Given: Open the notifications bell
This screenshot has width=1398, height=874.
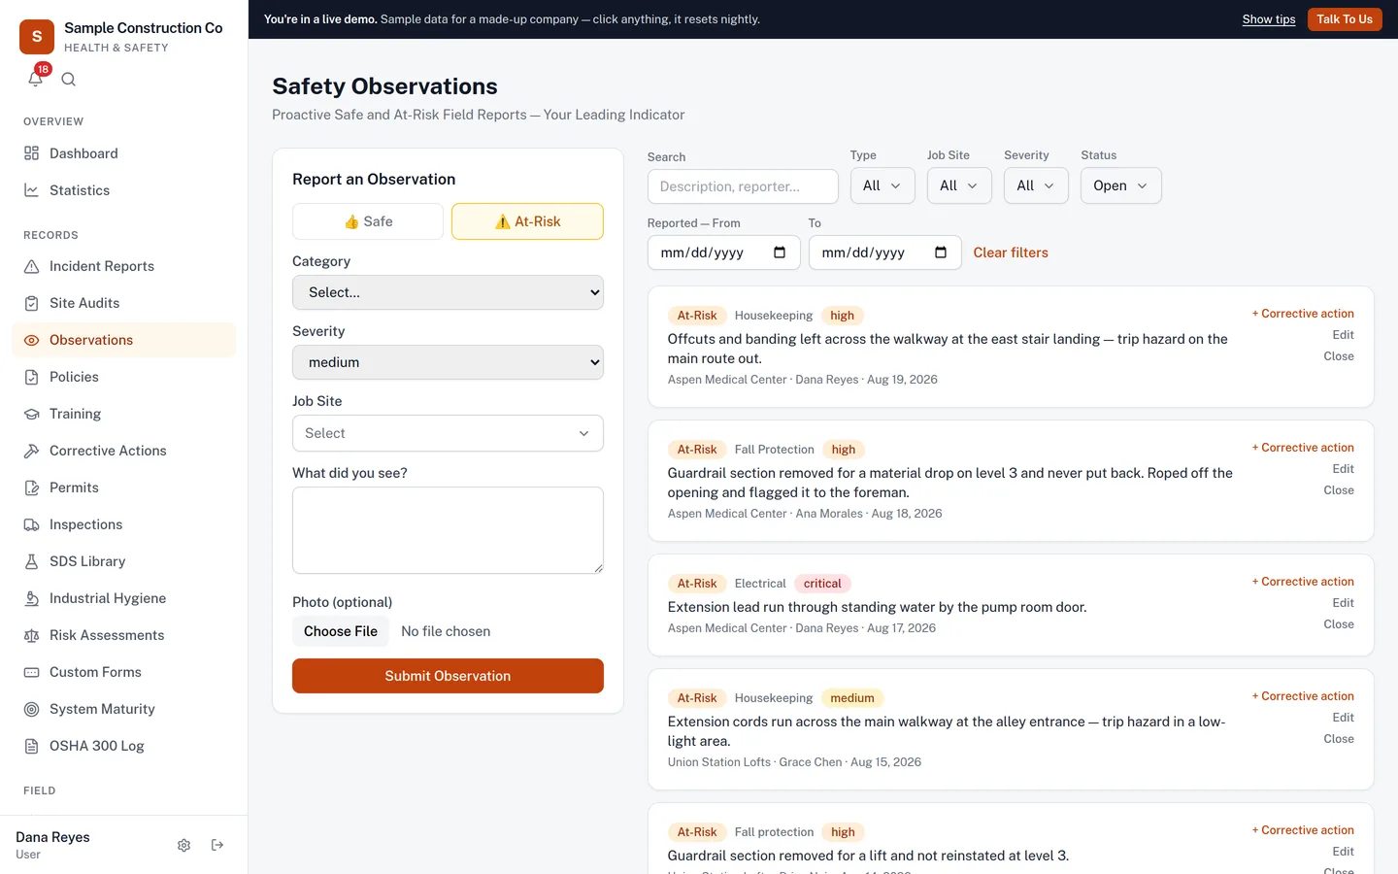Looking at the screenshot, I should pos(36,79).
